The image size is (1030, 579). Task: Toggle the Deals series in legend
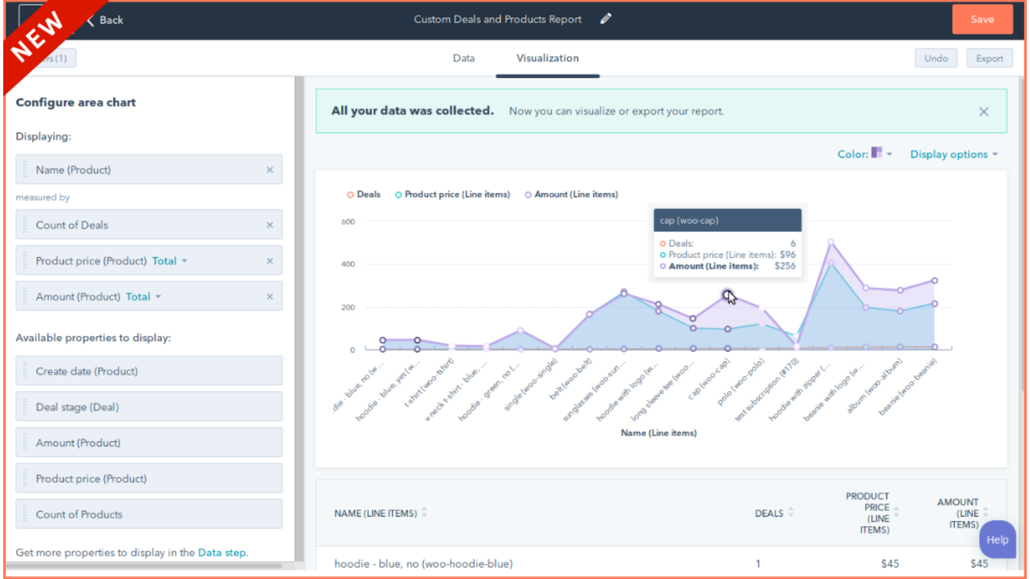(364, 194)
